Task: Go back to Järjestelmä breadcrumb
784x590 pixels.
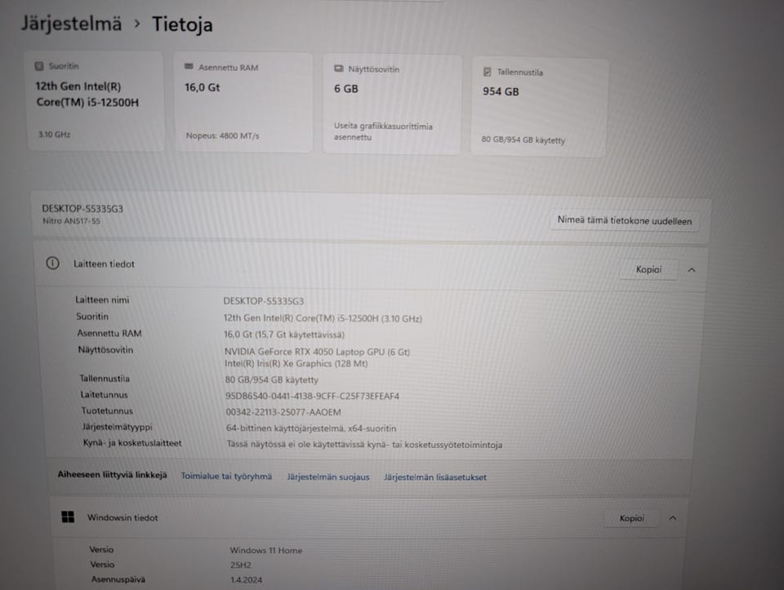Action: 72,24
